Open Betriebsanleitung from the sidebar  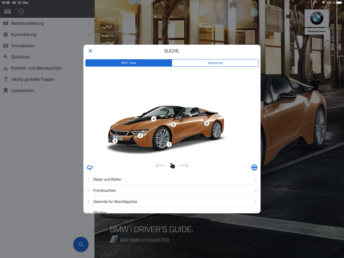point(47,23)
